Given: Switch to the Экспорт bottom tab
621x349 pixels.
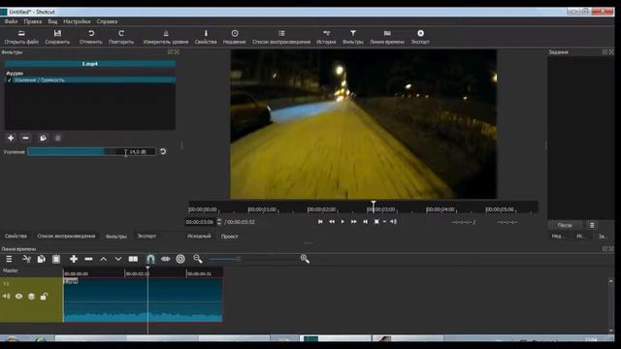Looking at the screenshot, I should [x=147, y=236].
